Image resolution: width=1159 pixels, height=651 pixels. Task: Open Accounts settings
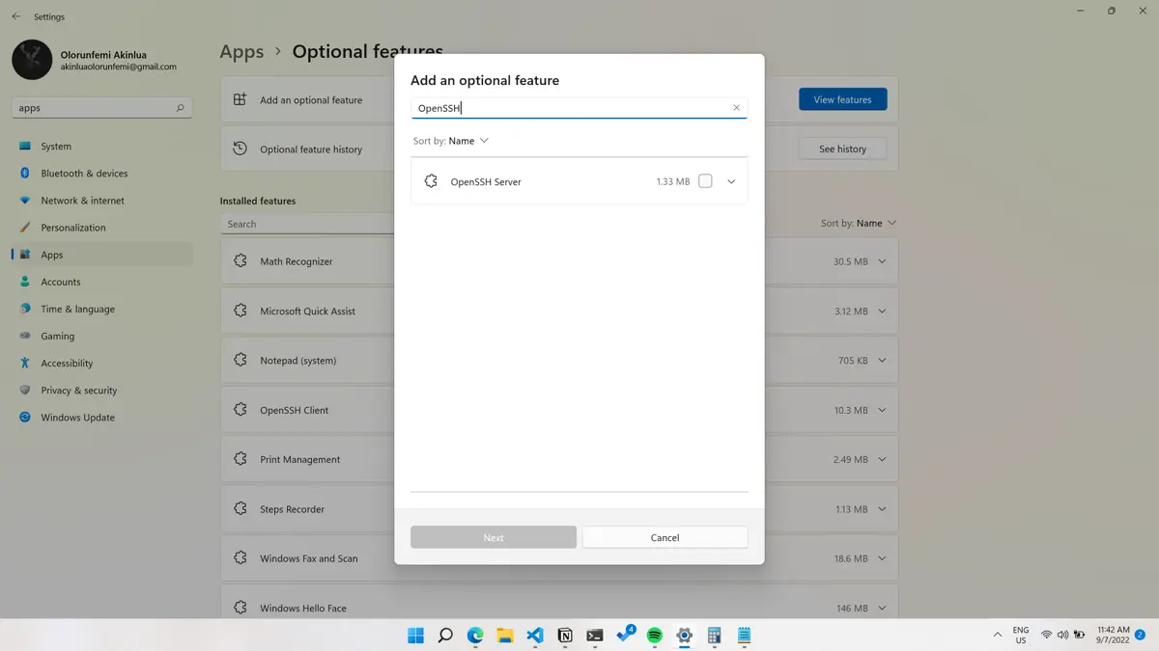(102, 282)
